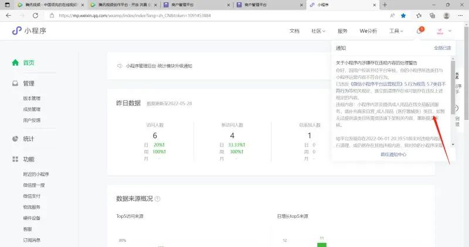Click the 小程序 logo in the header
Image resolution: width=469 pixels, height=247 pixels.
pyautogui.click(x=29, y=30)
